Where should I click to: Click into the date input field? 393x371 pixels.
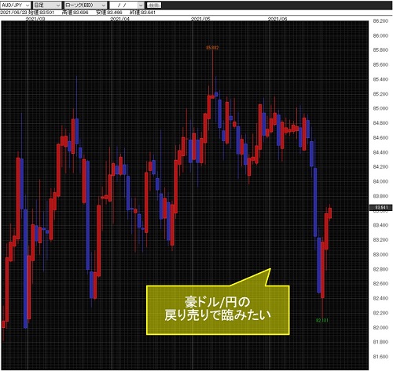pyautogui.click(x=123, y=5)
